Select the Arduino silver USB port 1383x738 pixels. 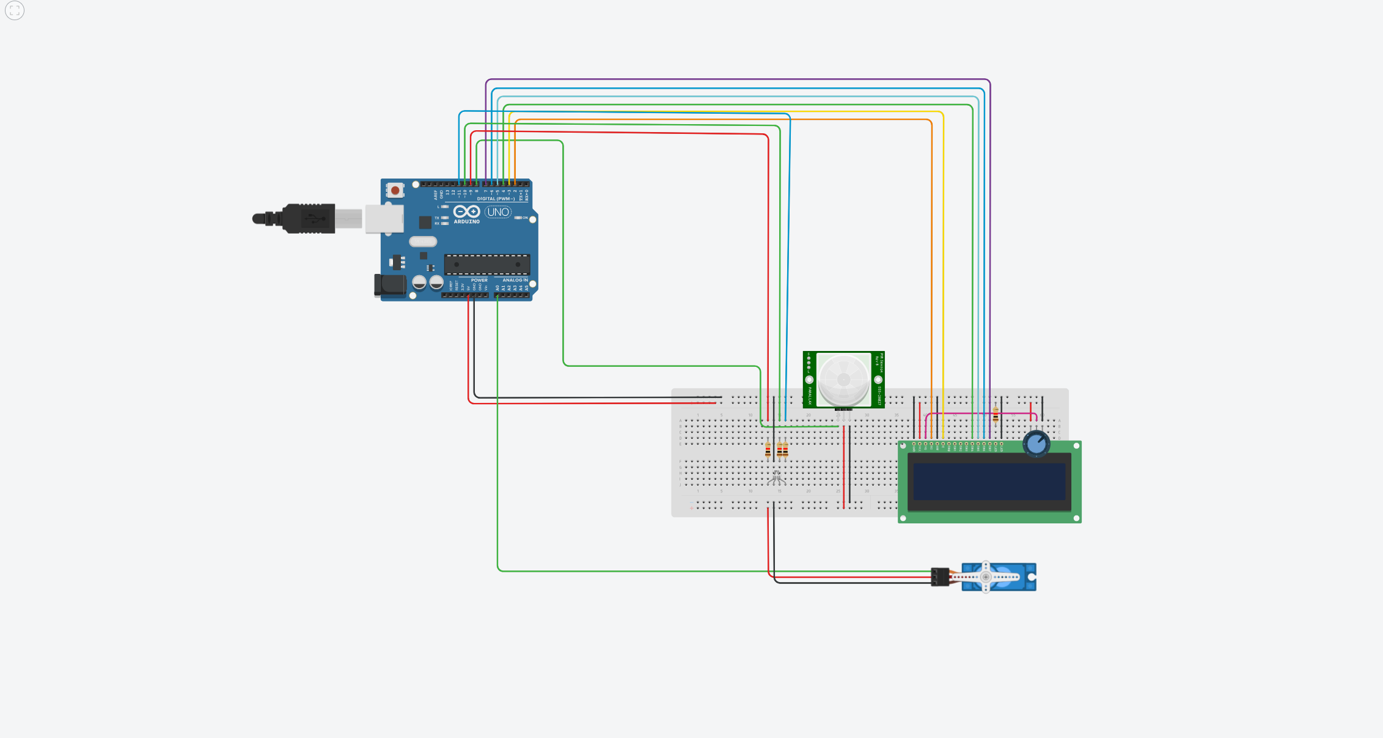pos(384,218)
